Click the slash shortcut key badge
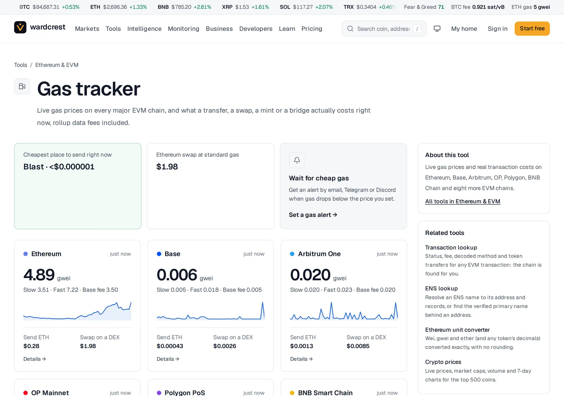This screenshot has width=564, height=396. (x=417, y=29)
